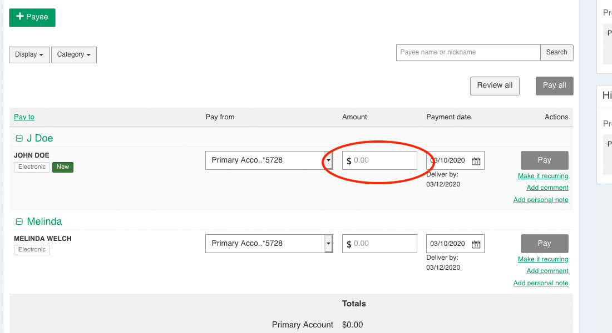612x333 pixels.
Task: Collapse the Melinda payee group
Action: click(x=19, y=221)
